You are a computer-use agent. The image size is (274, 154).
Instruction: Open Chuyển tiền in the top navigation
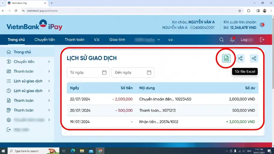45,40
